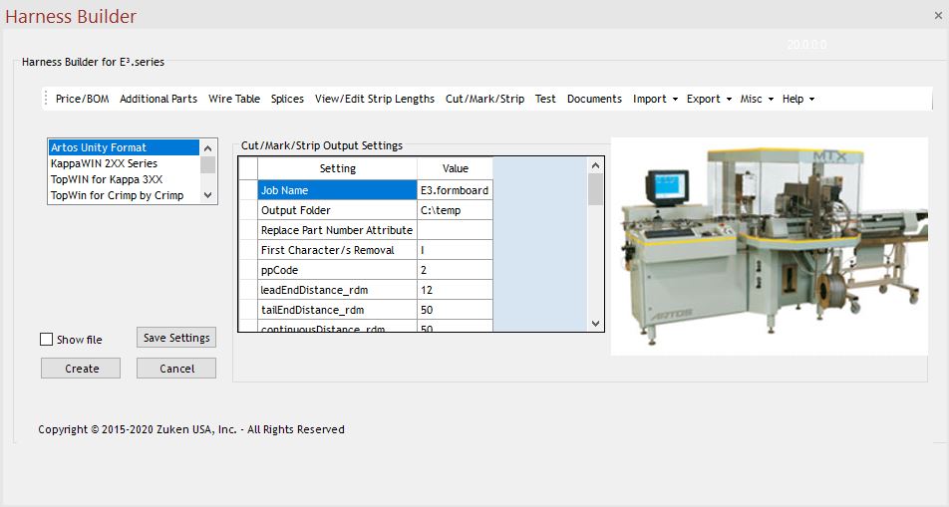Open the Wire Table view
The image size is (949, 507).
click(234, 99)
